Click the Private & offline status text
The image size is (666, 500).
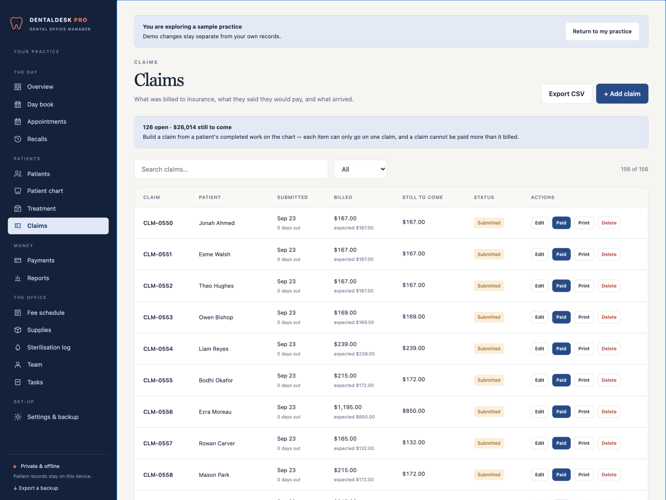tap(40, 466)
